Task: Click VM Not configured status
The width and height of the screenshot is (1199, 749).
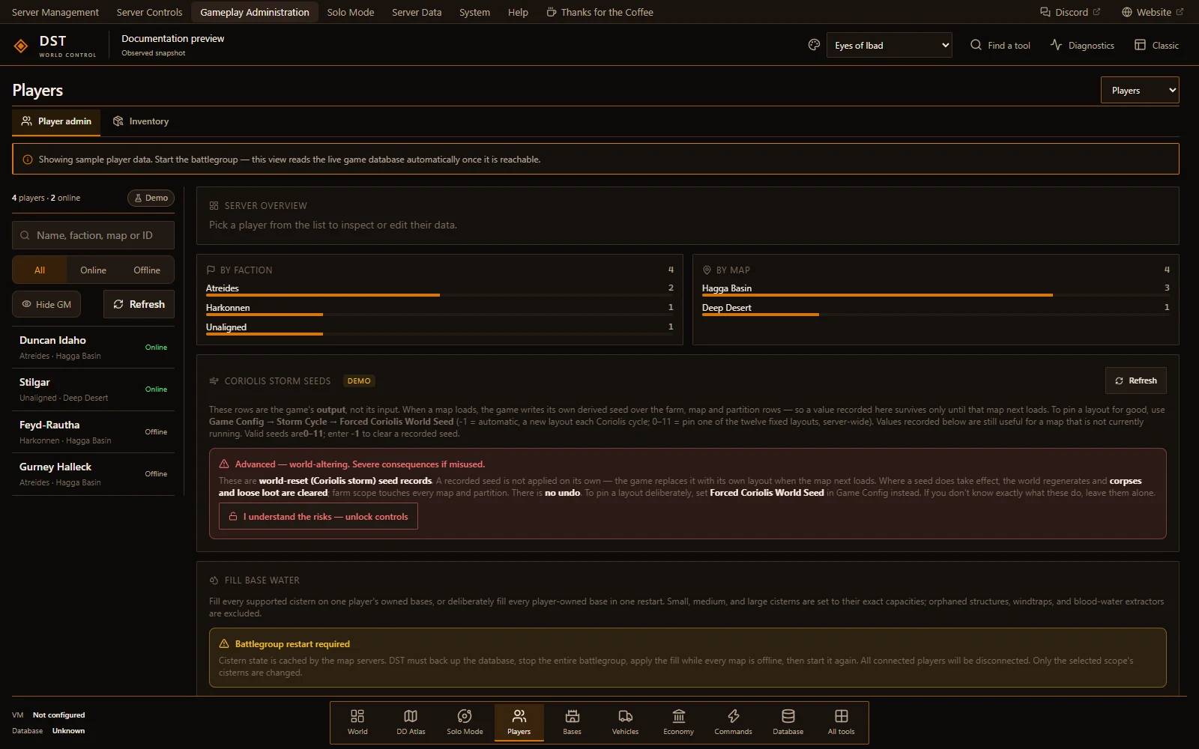Action: point(49,715)
